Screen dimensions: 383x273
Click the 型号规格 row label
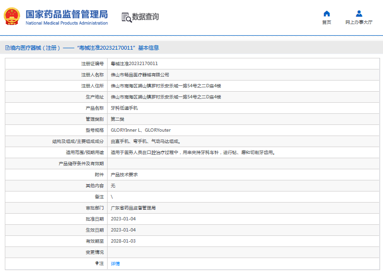click(x=95, y=130)
